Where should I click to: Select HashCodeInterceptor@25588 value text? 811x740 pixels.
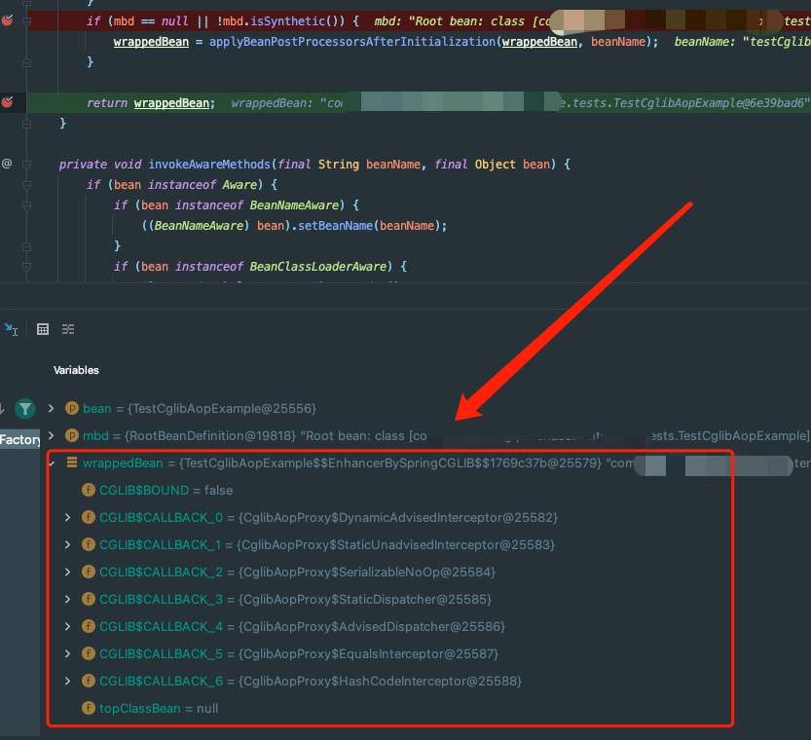point(380,682)
